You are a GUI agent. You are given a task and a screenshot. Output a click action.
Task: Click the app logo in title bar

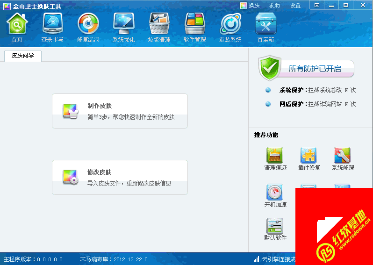point(7,6)
